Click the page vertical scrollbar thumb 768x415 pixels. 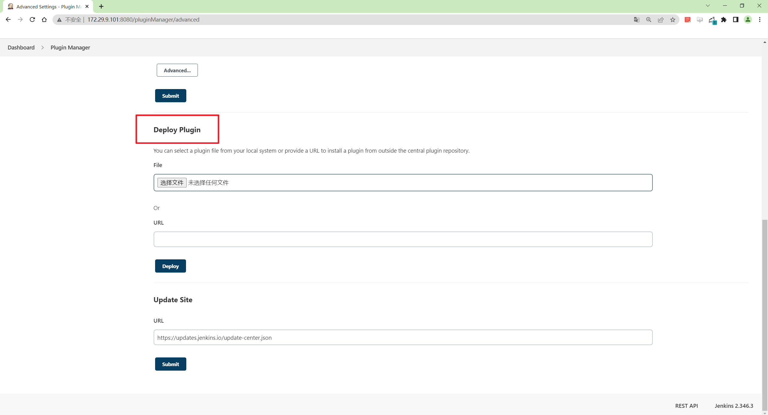pos(765,315)
